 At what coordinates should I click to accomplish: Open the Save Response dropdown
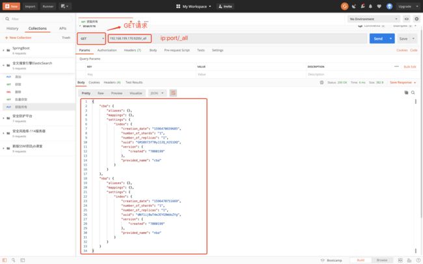point(403,82)
